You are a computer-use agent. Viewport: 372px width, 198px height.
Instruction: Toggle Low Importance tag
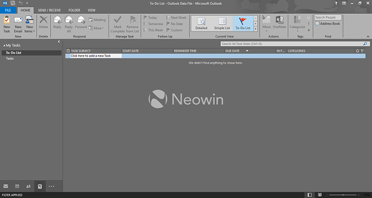click(309, 30)
